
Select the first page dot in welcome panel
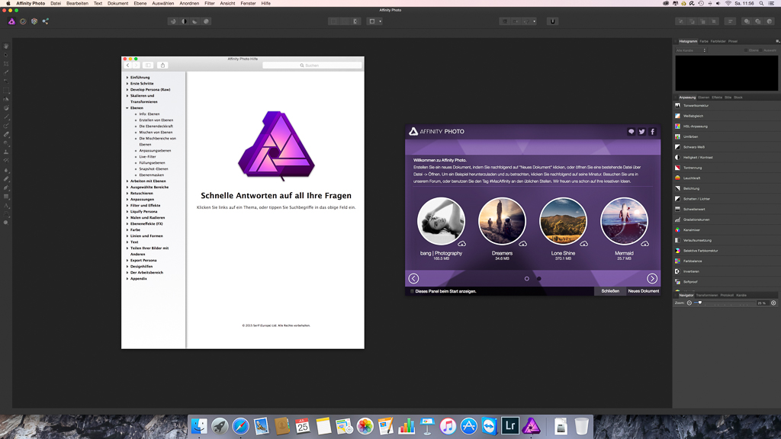(x=527, y=279)
